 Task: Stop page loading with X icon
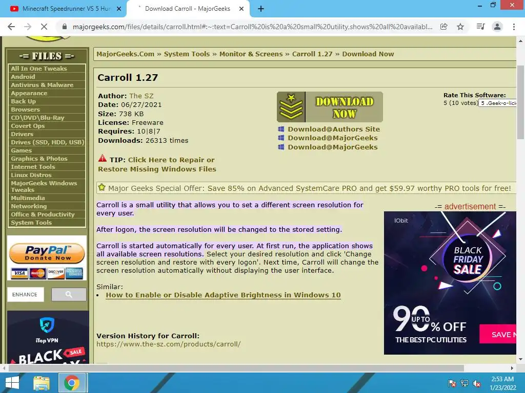point(44,27)
